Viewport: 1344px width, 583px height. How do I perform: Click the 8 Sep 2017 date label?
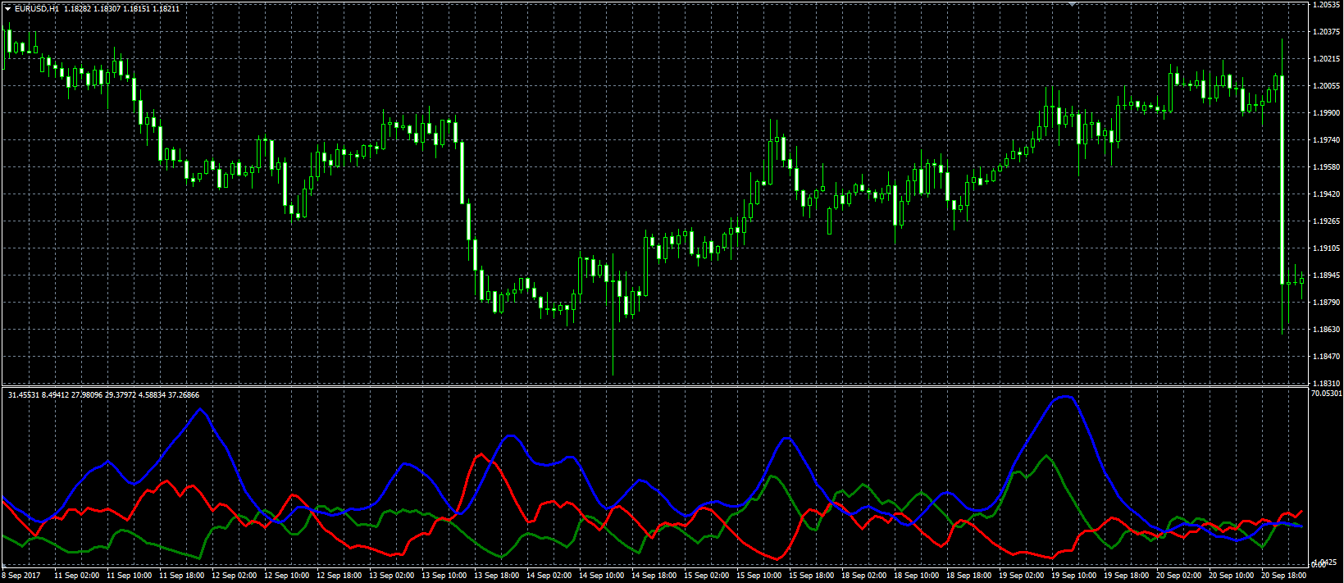[21, 576]
